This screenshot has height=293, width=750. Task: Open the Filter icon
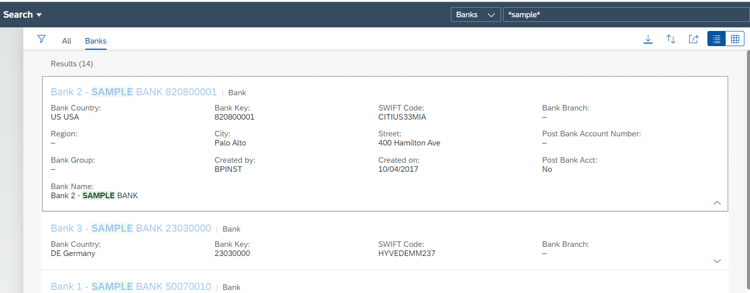point(41,39)
